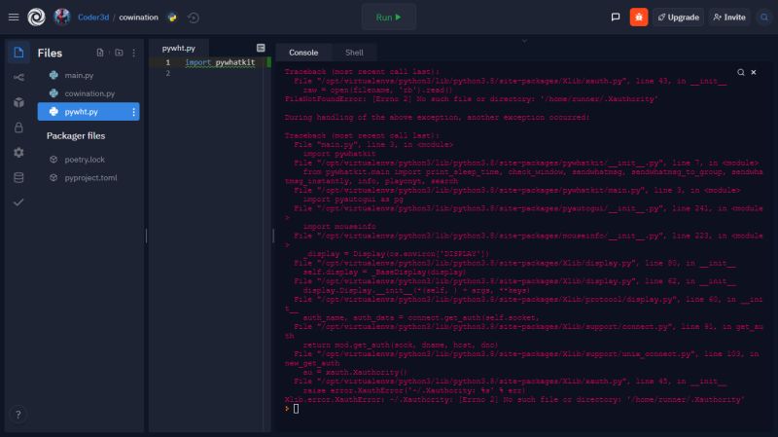Open the Packages cube sidebar icon
The height and width of the screenshot is (437, 778).
(18, 102)
